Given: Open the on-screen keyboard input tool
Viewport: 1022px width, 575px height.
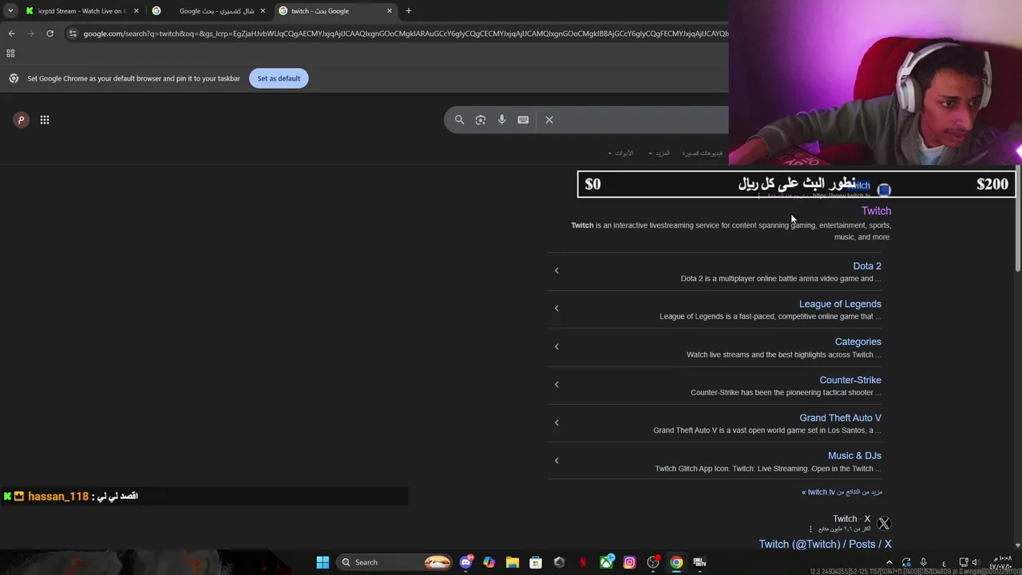Looking at the screenshot, I should point(523,120).
